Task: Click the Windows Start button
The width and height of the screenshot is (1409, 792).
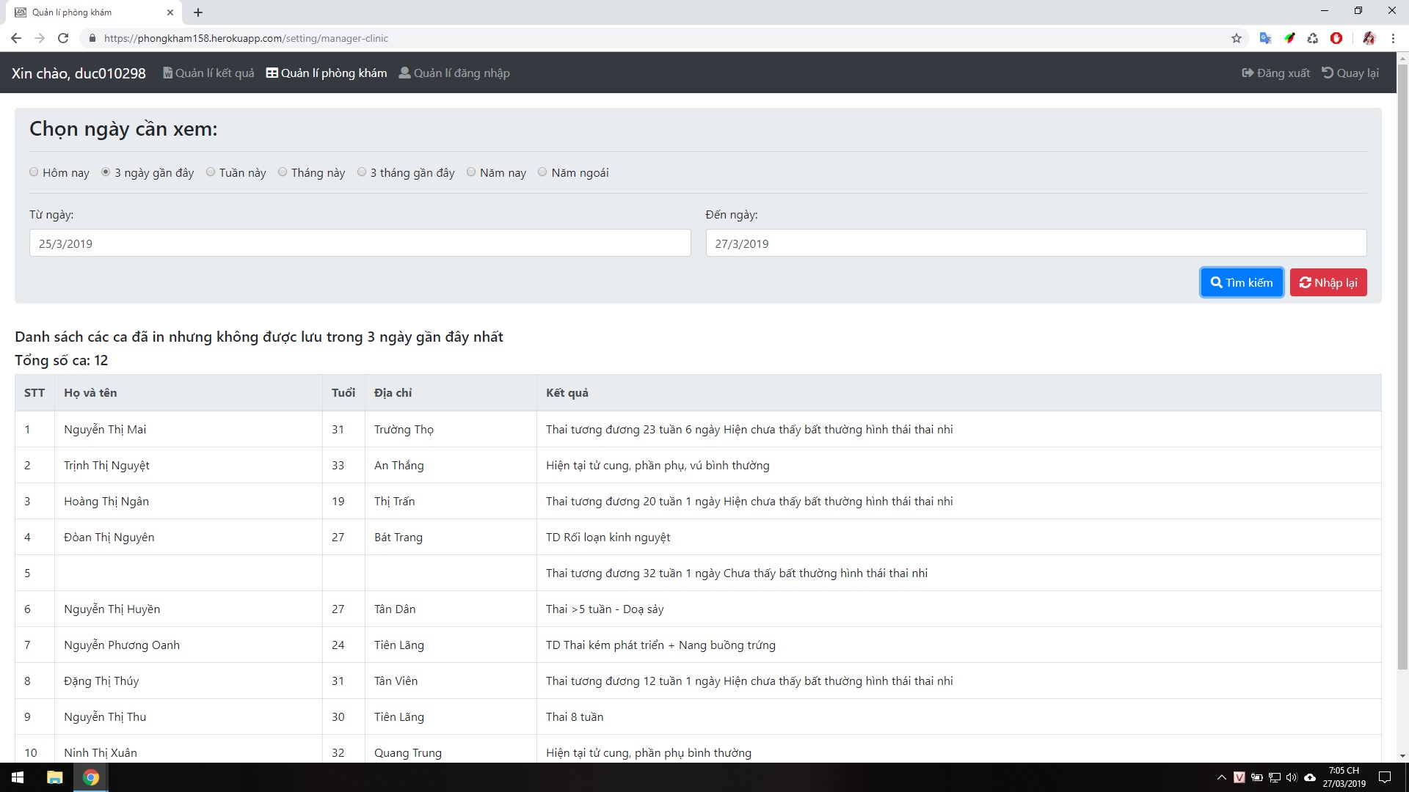Action: (x=18, y=777)
